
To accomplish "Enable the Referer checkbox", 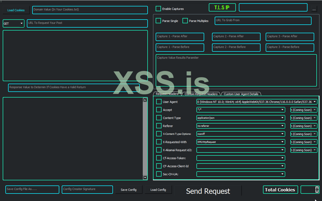I will (x=159, y=126).
